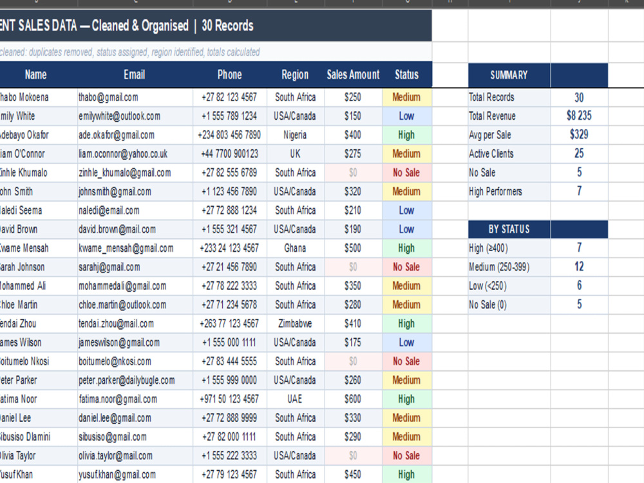Click the $600 sales amount cell
Screen dimensions: 644x483
point(353,400)
